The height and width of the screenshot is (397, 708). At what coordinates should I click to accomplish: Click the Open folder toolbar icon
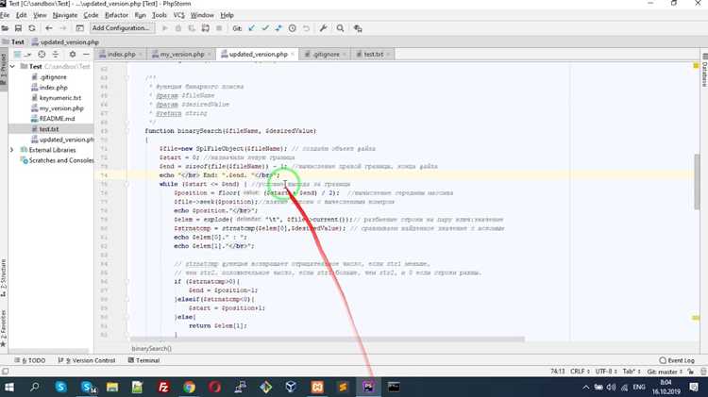5,28
